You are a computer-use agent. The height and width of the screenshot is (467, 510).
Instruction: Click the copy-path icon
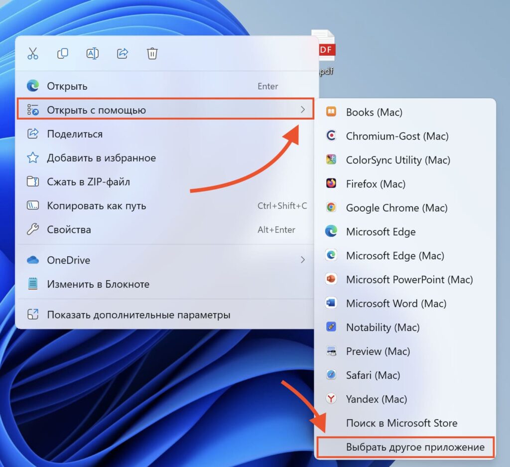click(32, 206)
